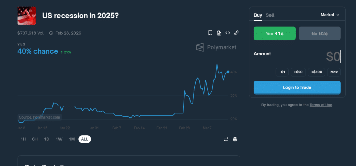Open the Market order type dropdown
The image size is (356, 166).
point(330,15)
